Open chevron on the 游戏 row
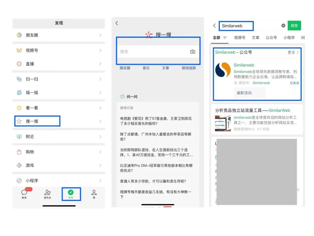314x236 pixels. pos(100,165)
